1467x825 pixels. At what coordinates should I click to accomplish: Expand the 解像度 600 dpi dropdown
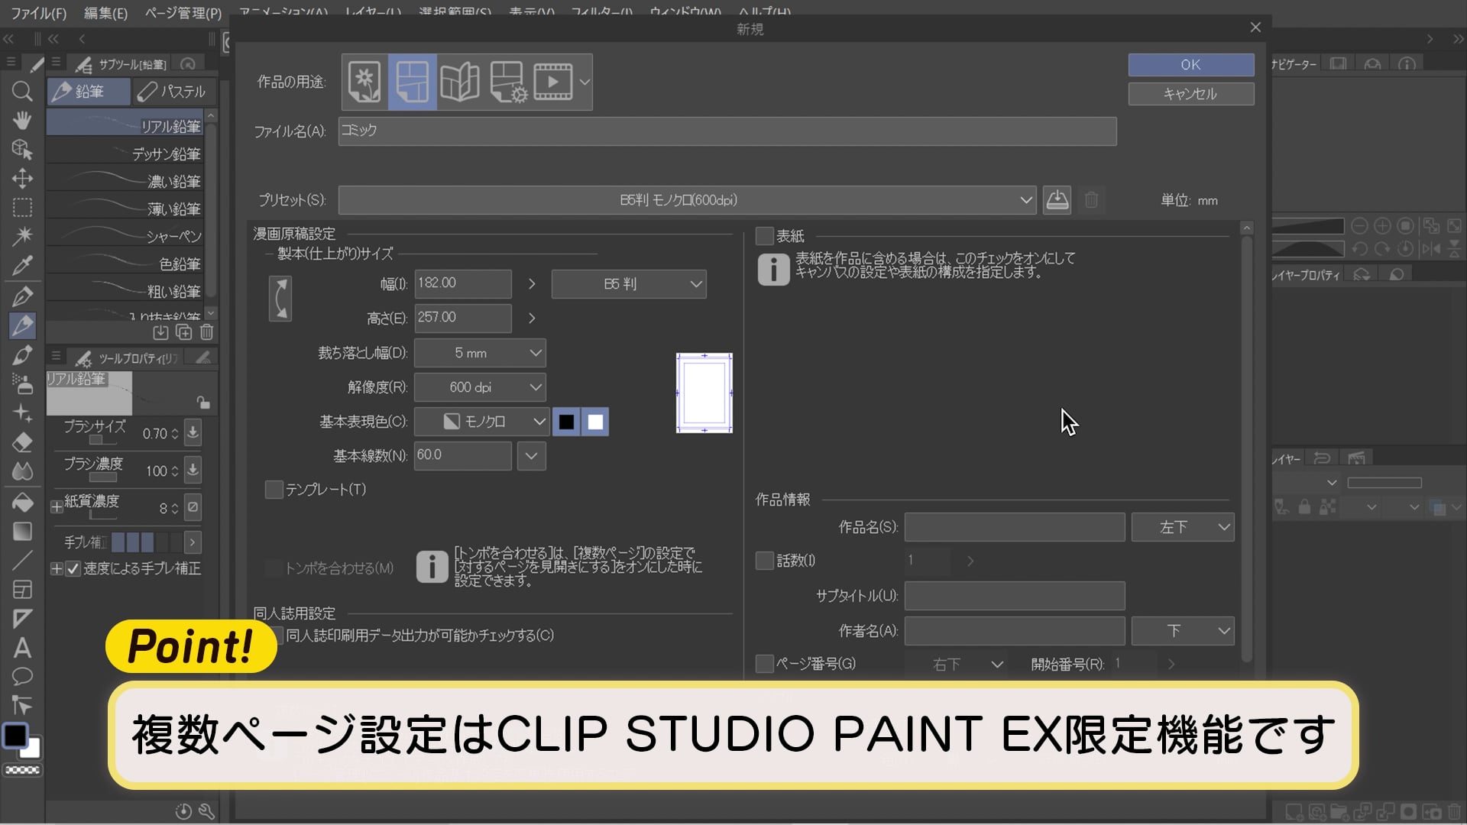click(480, 387)
